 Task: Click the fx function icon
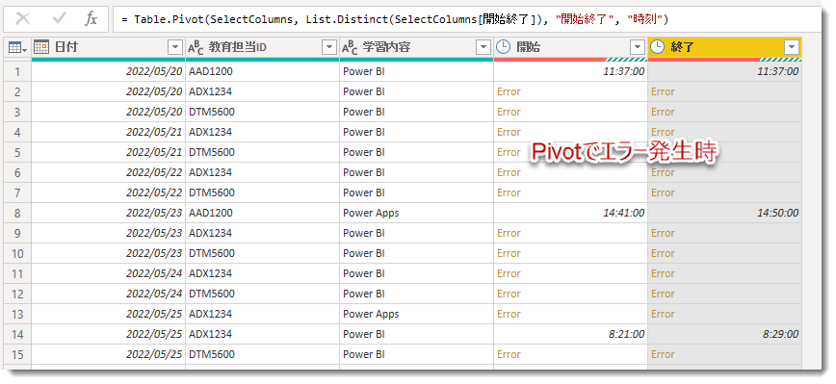pos(91,19)
